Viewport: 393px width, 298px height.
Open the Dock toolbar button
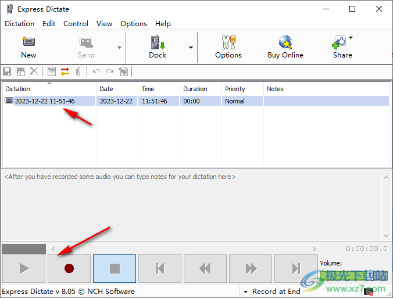[x=158, y=47]
